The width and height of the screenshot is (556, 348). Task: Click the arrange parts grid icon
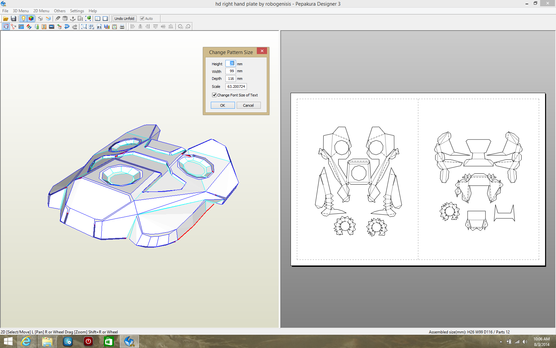coord(92,27)
